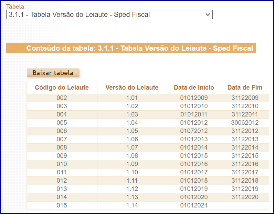Select layout code 011 cell
Screen dimensions: 274x214
pyautogui.click(x=62, y=172)
